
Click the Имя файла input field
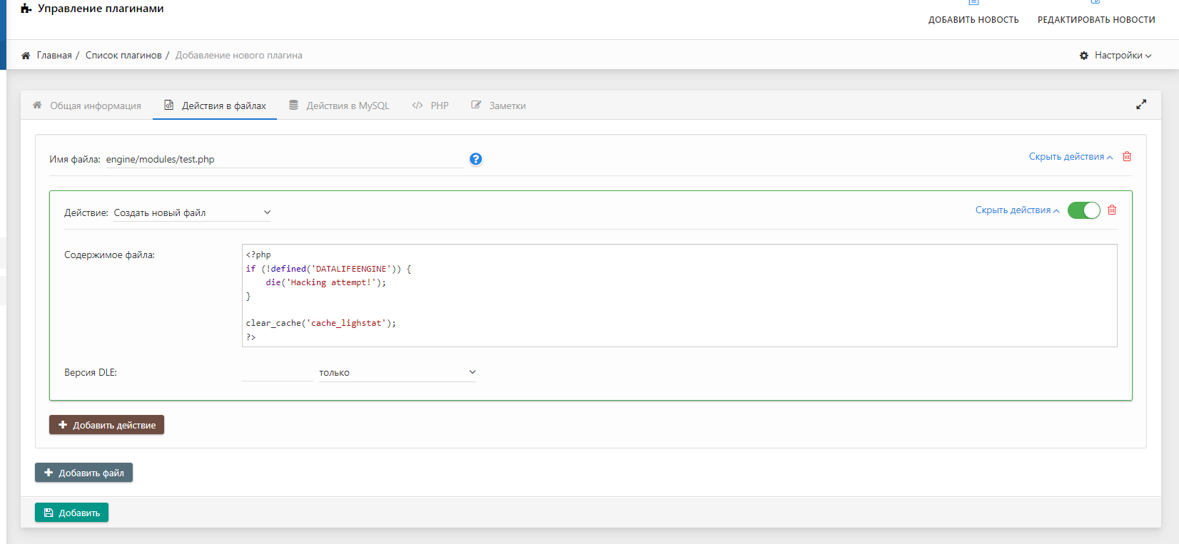[x=284, y=160]
